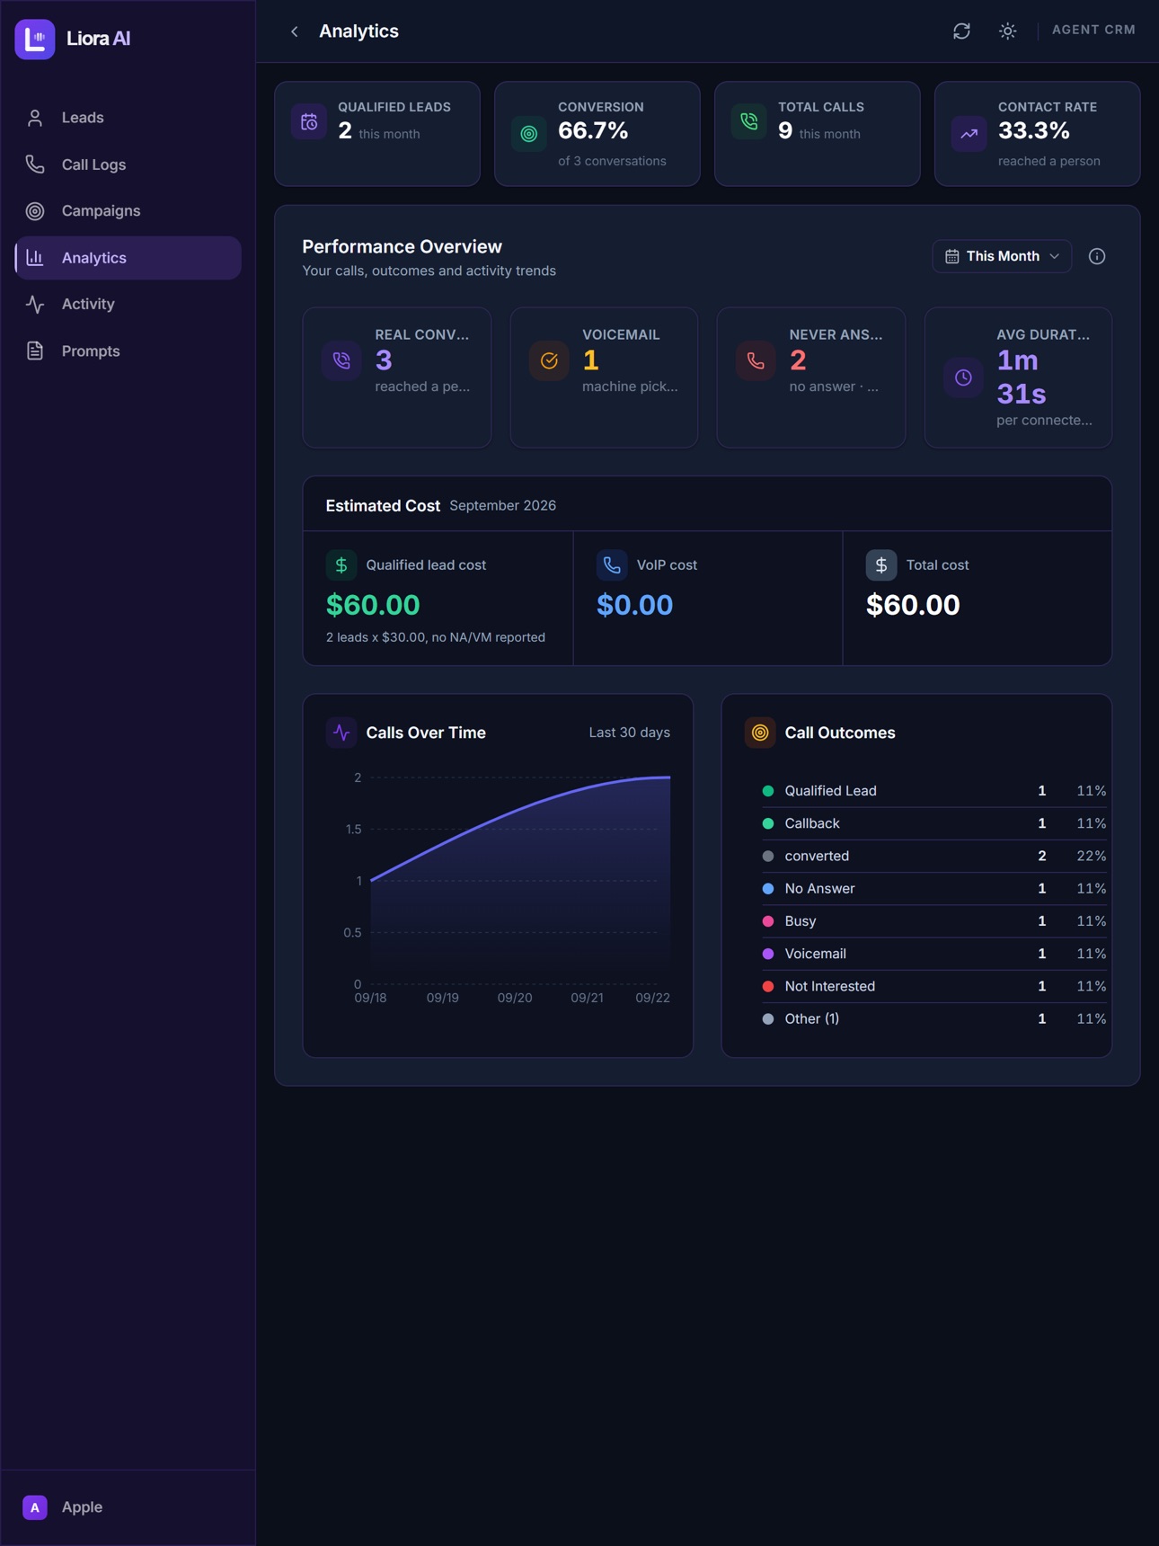Open Call Logs in the sidebar

pyautogui.click(x=128, y=164)
